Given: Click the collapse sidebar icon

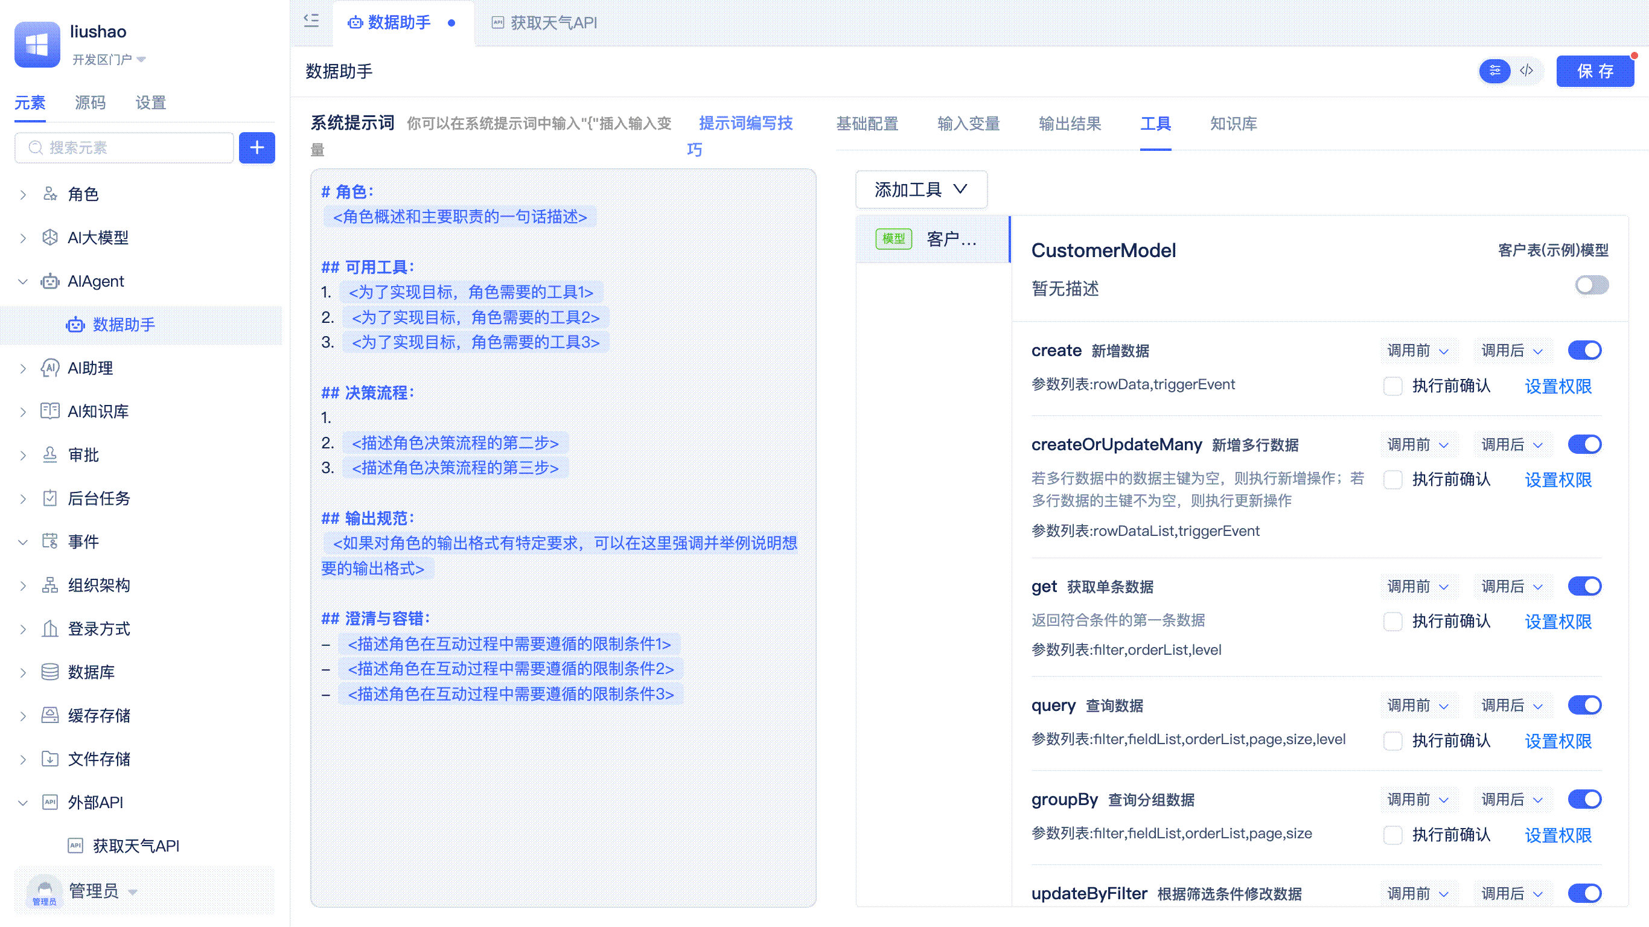Looking at the screenshot, I should pyautogui.click(x=311, y=21).
